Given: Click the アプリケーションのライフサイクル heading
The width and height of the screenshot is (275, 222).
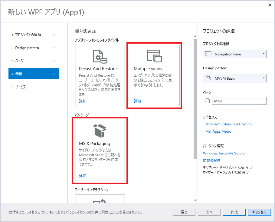Looking at the screenshot, I should click(x=97, y=40).
